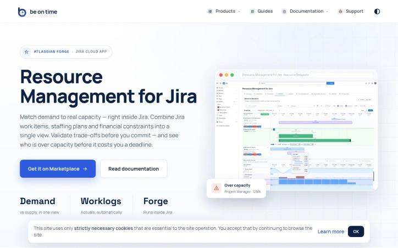Expand the Documentation dropdown chevron
The height and width of the screenshot is (248, 398).
[327, 12]
